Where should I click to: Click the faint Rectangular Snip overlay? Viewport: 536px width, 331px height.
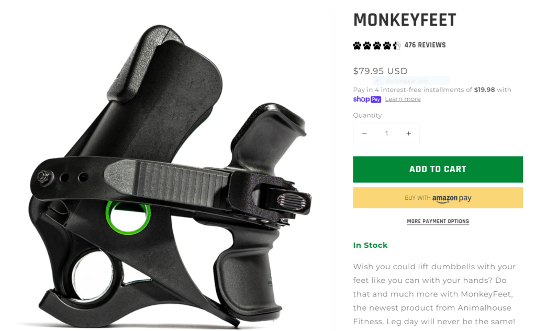411,81
